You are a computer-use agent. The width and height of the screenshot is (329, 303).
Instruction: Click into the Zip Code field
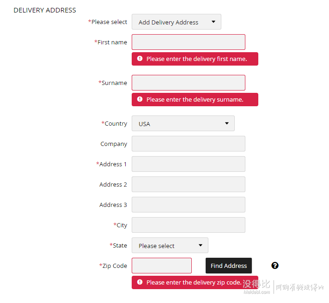[162, 266]
